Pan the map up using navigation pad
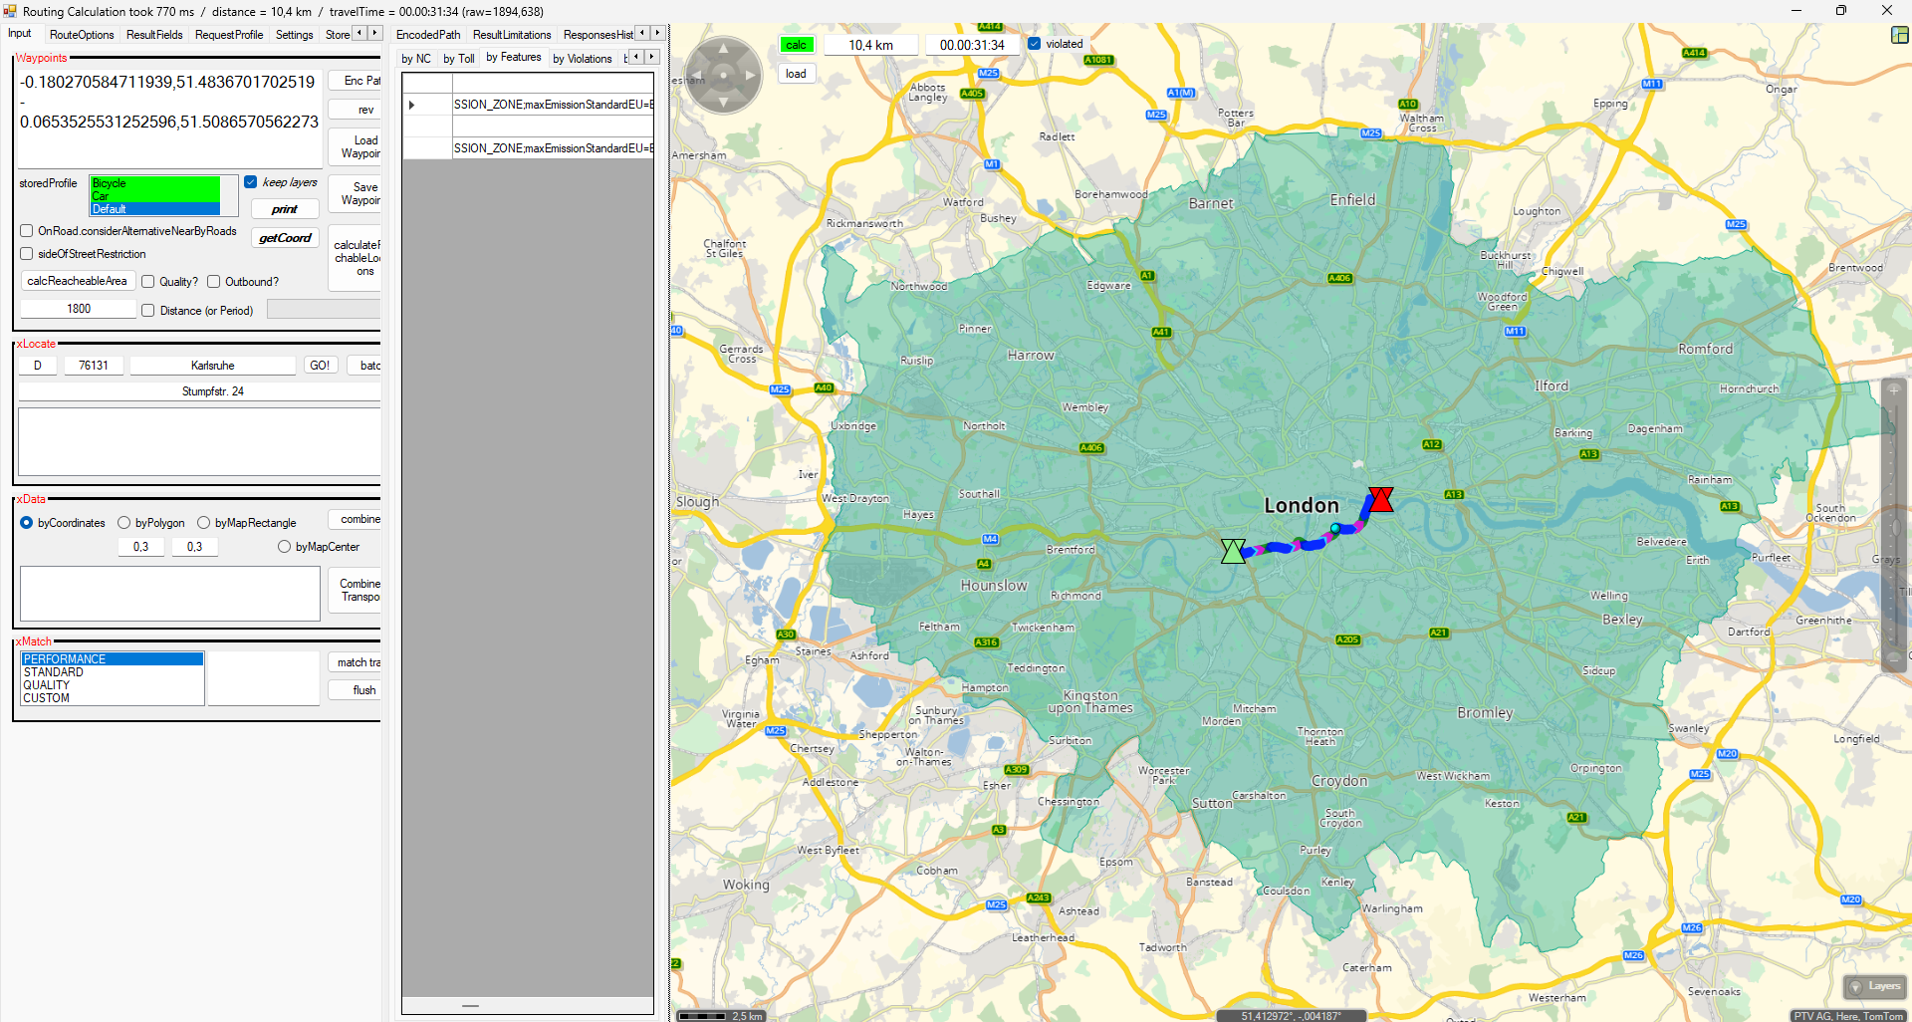 pyautogui.click(x=724, y=49)
